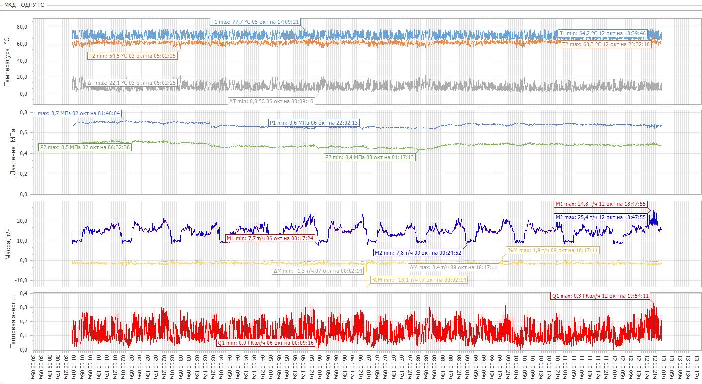Viewport: 702px width, 384px height.
Task: Select the M1 max 24,8 т/ч callout
Action: pos(601,204)
